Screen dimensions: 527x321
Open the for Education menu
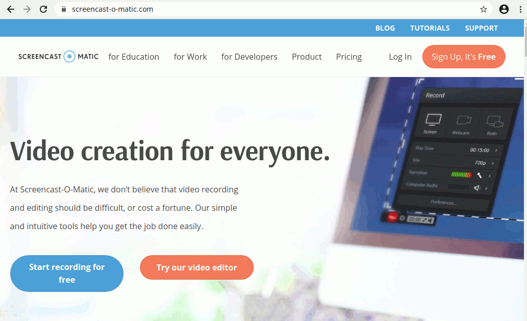coord(134,57)
